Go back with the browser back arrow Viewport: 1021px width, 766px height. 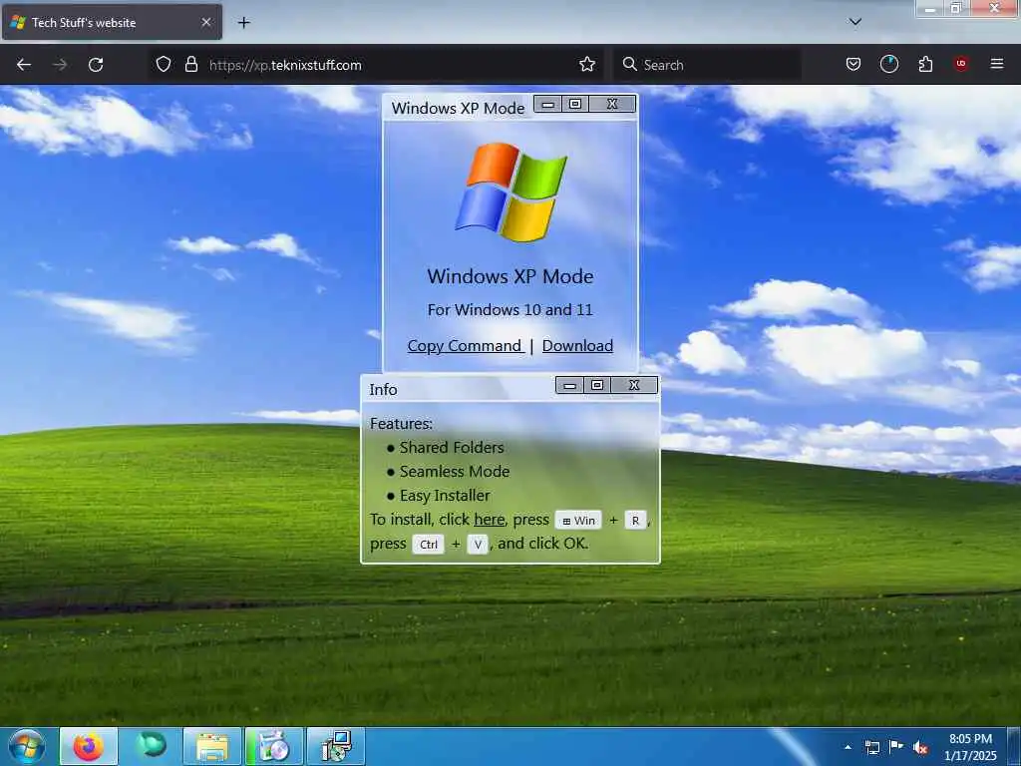click(x=24, y=65)
